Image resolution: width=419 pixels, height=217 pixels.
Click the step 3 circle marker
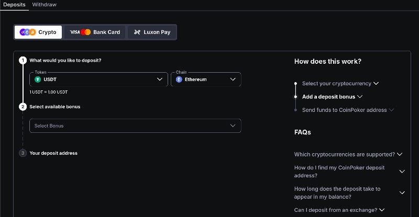point(23,153)
